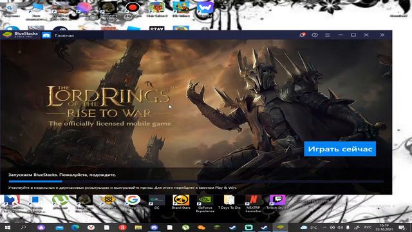Open the BlueStacks help question-mark icon

point(315,35)
